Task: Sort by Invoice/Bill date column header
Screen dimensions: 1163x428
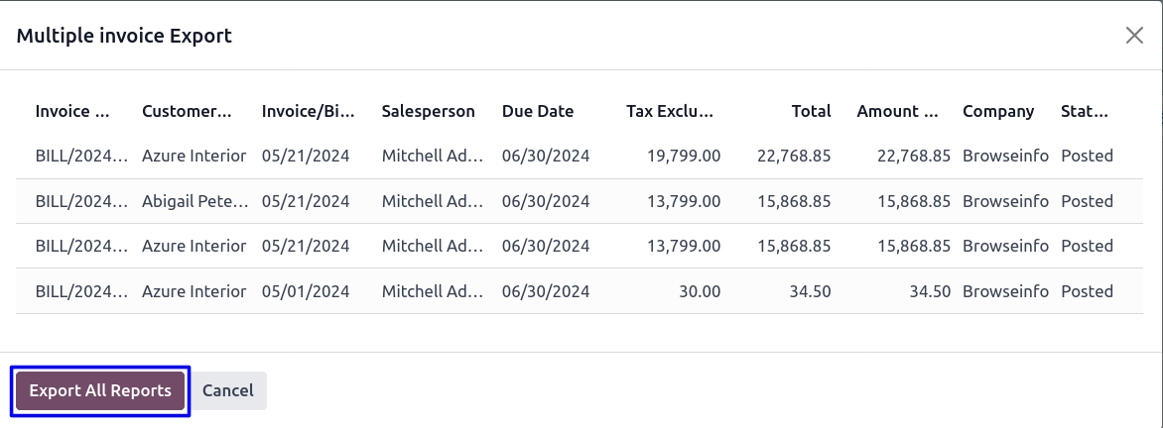Action: coord(308,111)
